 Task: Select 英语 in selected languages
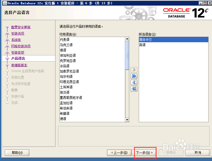(174, 45)
